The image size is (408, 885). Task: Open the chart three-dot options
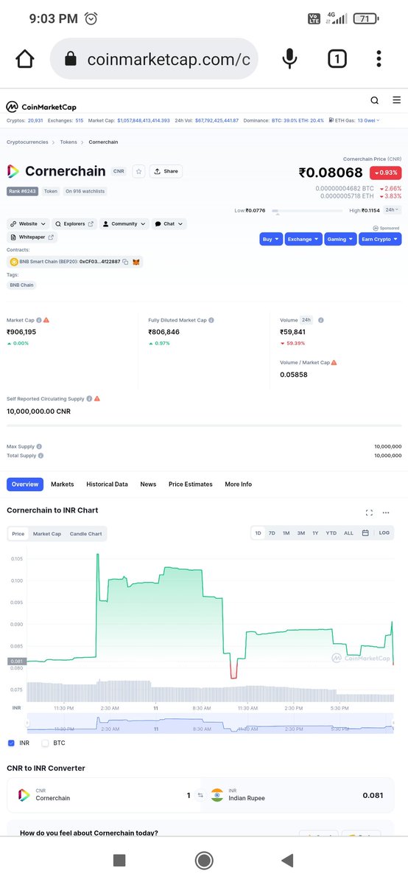386,513
